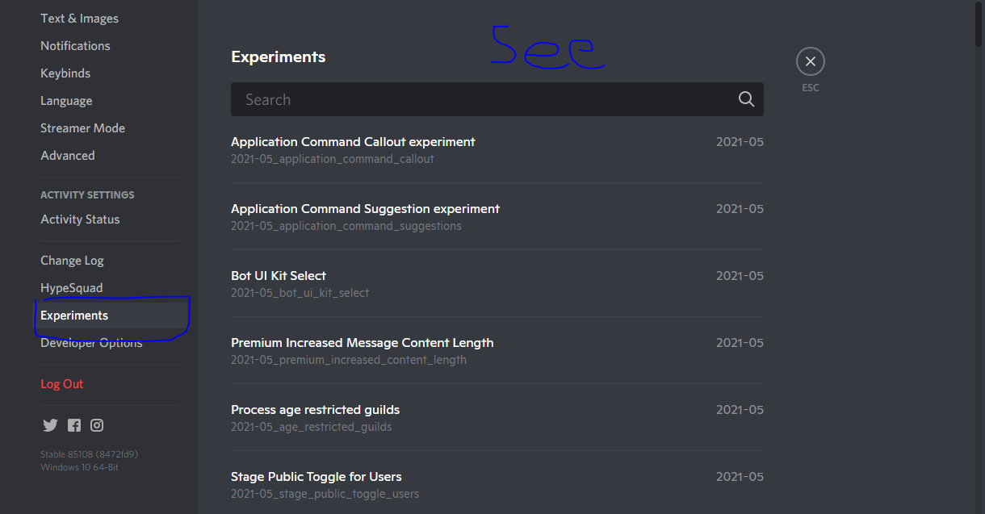Click the Facebook icon

73,425
